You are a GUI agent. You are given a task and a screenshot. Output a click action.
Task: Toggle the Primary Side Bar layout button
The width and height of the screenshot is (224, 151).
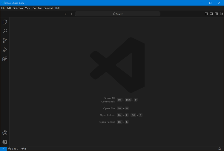click(x=206, y=14)
